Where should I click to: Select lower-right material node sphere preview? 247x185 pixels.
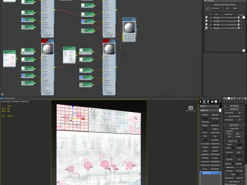point(109,49)
